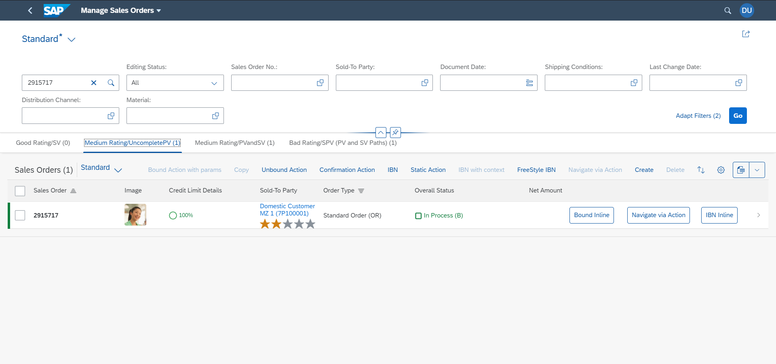Pin the filter header bar
The width and height of the screenshot is (776, 364).
(x=395, y=132)
